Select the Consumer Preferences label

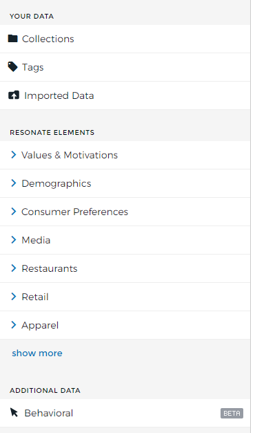[x=75, y=212]
